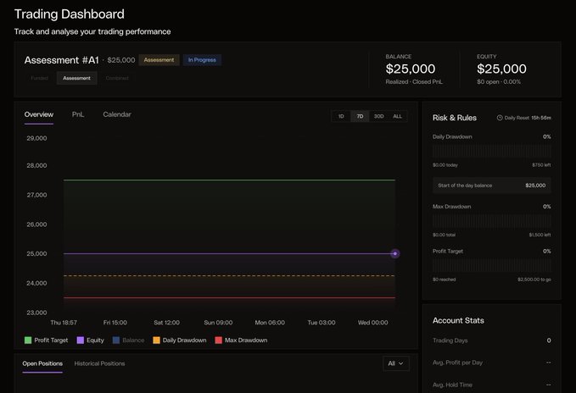Select the Assessment account view button
Image resolution: width=576 pixels, height=393 pixels.
click(77, 78)
